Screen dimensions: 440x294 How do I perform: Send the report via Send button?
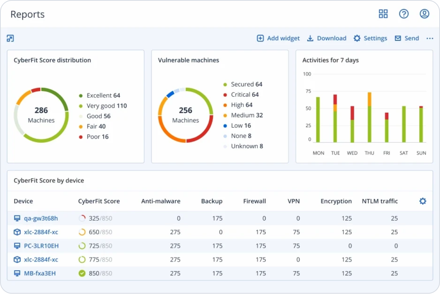(407, 38)
